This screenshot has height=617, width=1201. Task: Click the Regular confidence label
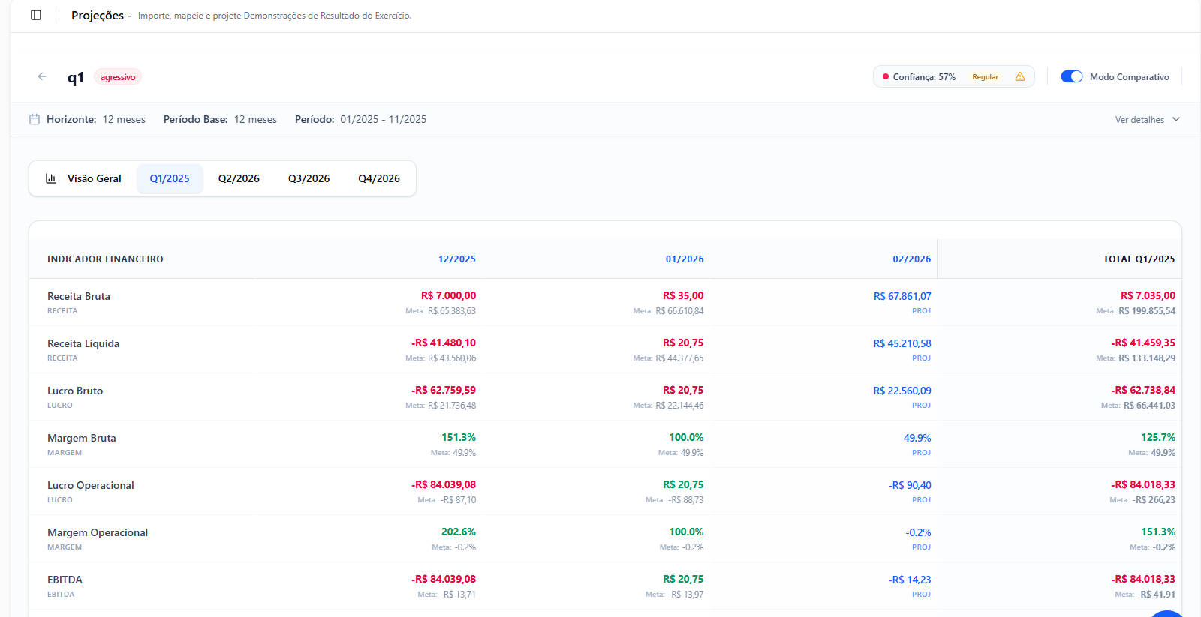click(985, 77)
